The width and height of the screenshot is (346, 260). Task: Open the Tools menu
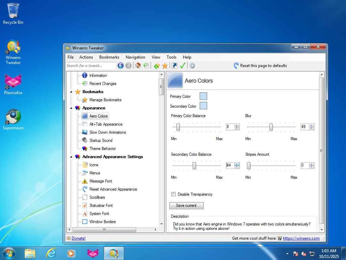pyautogui.click(x=171, y=57)
